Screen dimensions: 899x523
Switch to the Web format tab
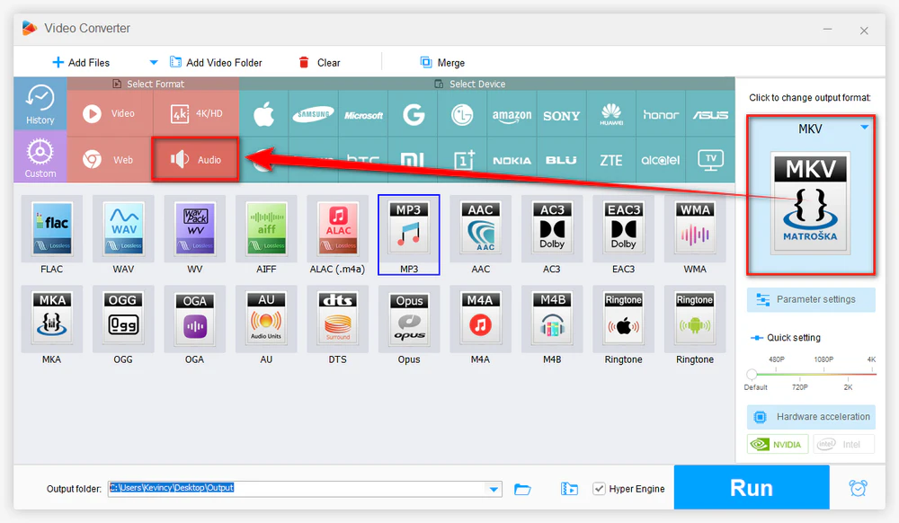click(x=110, y=160)
